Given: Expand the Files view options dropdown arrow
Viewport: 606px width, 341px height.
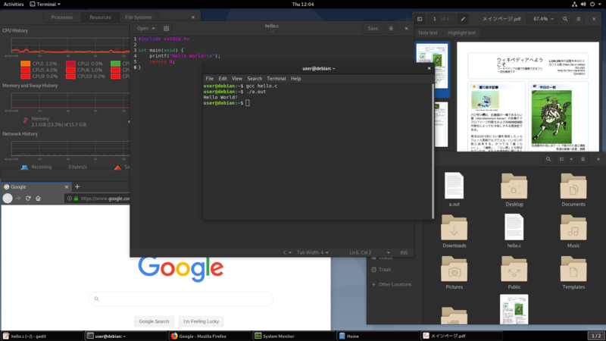Looking at the screenshot, I should click(571, 159).
